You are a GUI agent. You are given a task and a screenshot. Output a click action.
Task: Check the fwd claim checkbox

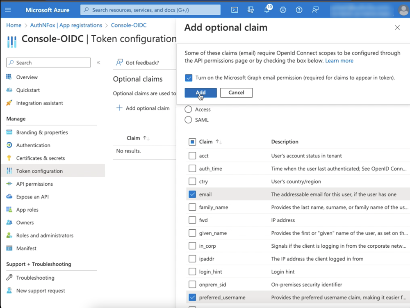192,220
